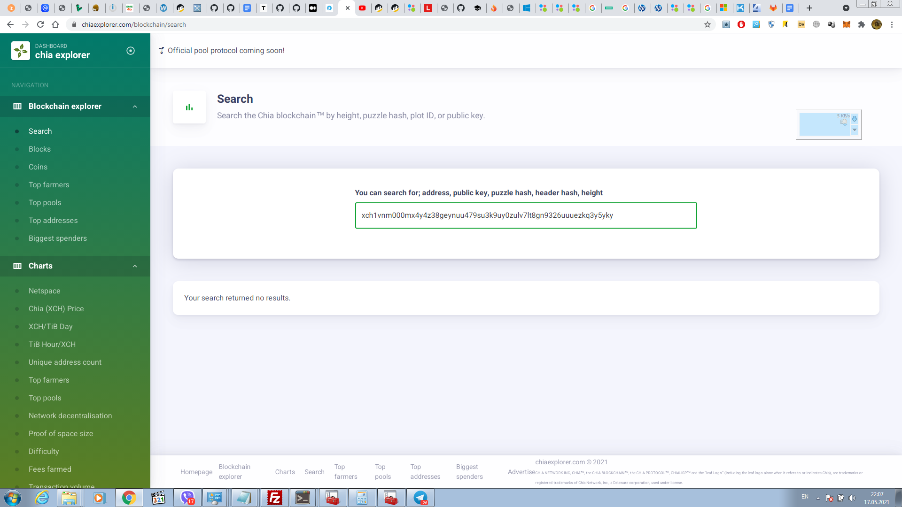
Task: Click the browser address bar URL
Action: (x=134, y=24)
